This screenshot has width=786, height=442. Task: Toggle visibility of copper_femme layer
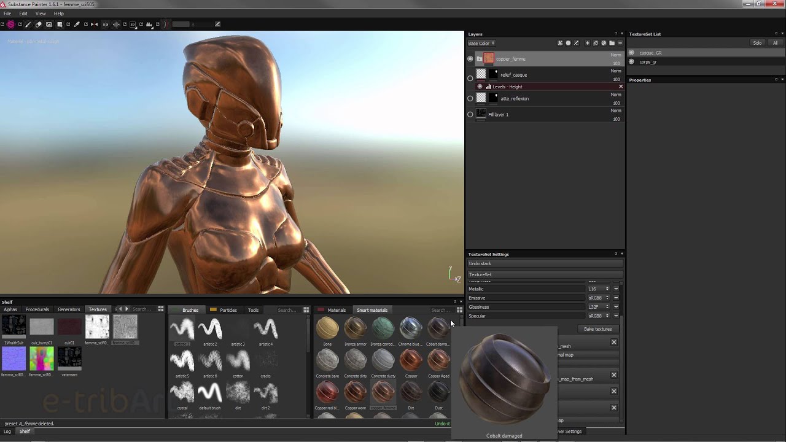tap(470, 59)
